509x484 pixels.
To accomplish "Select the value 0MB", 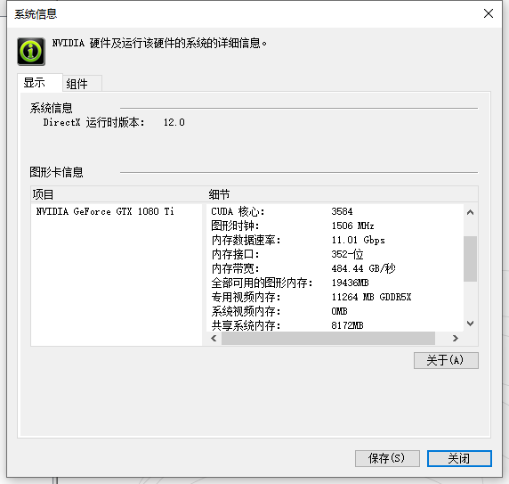I will click(339, 311).
